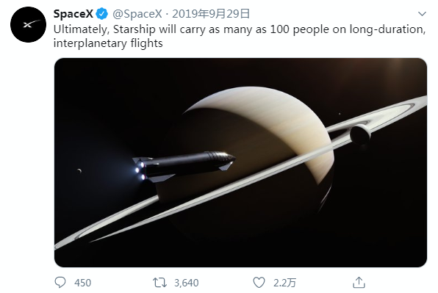Open the share tweet icon

(x=359, y=282)
